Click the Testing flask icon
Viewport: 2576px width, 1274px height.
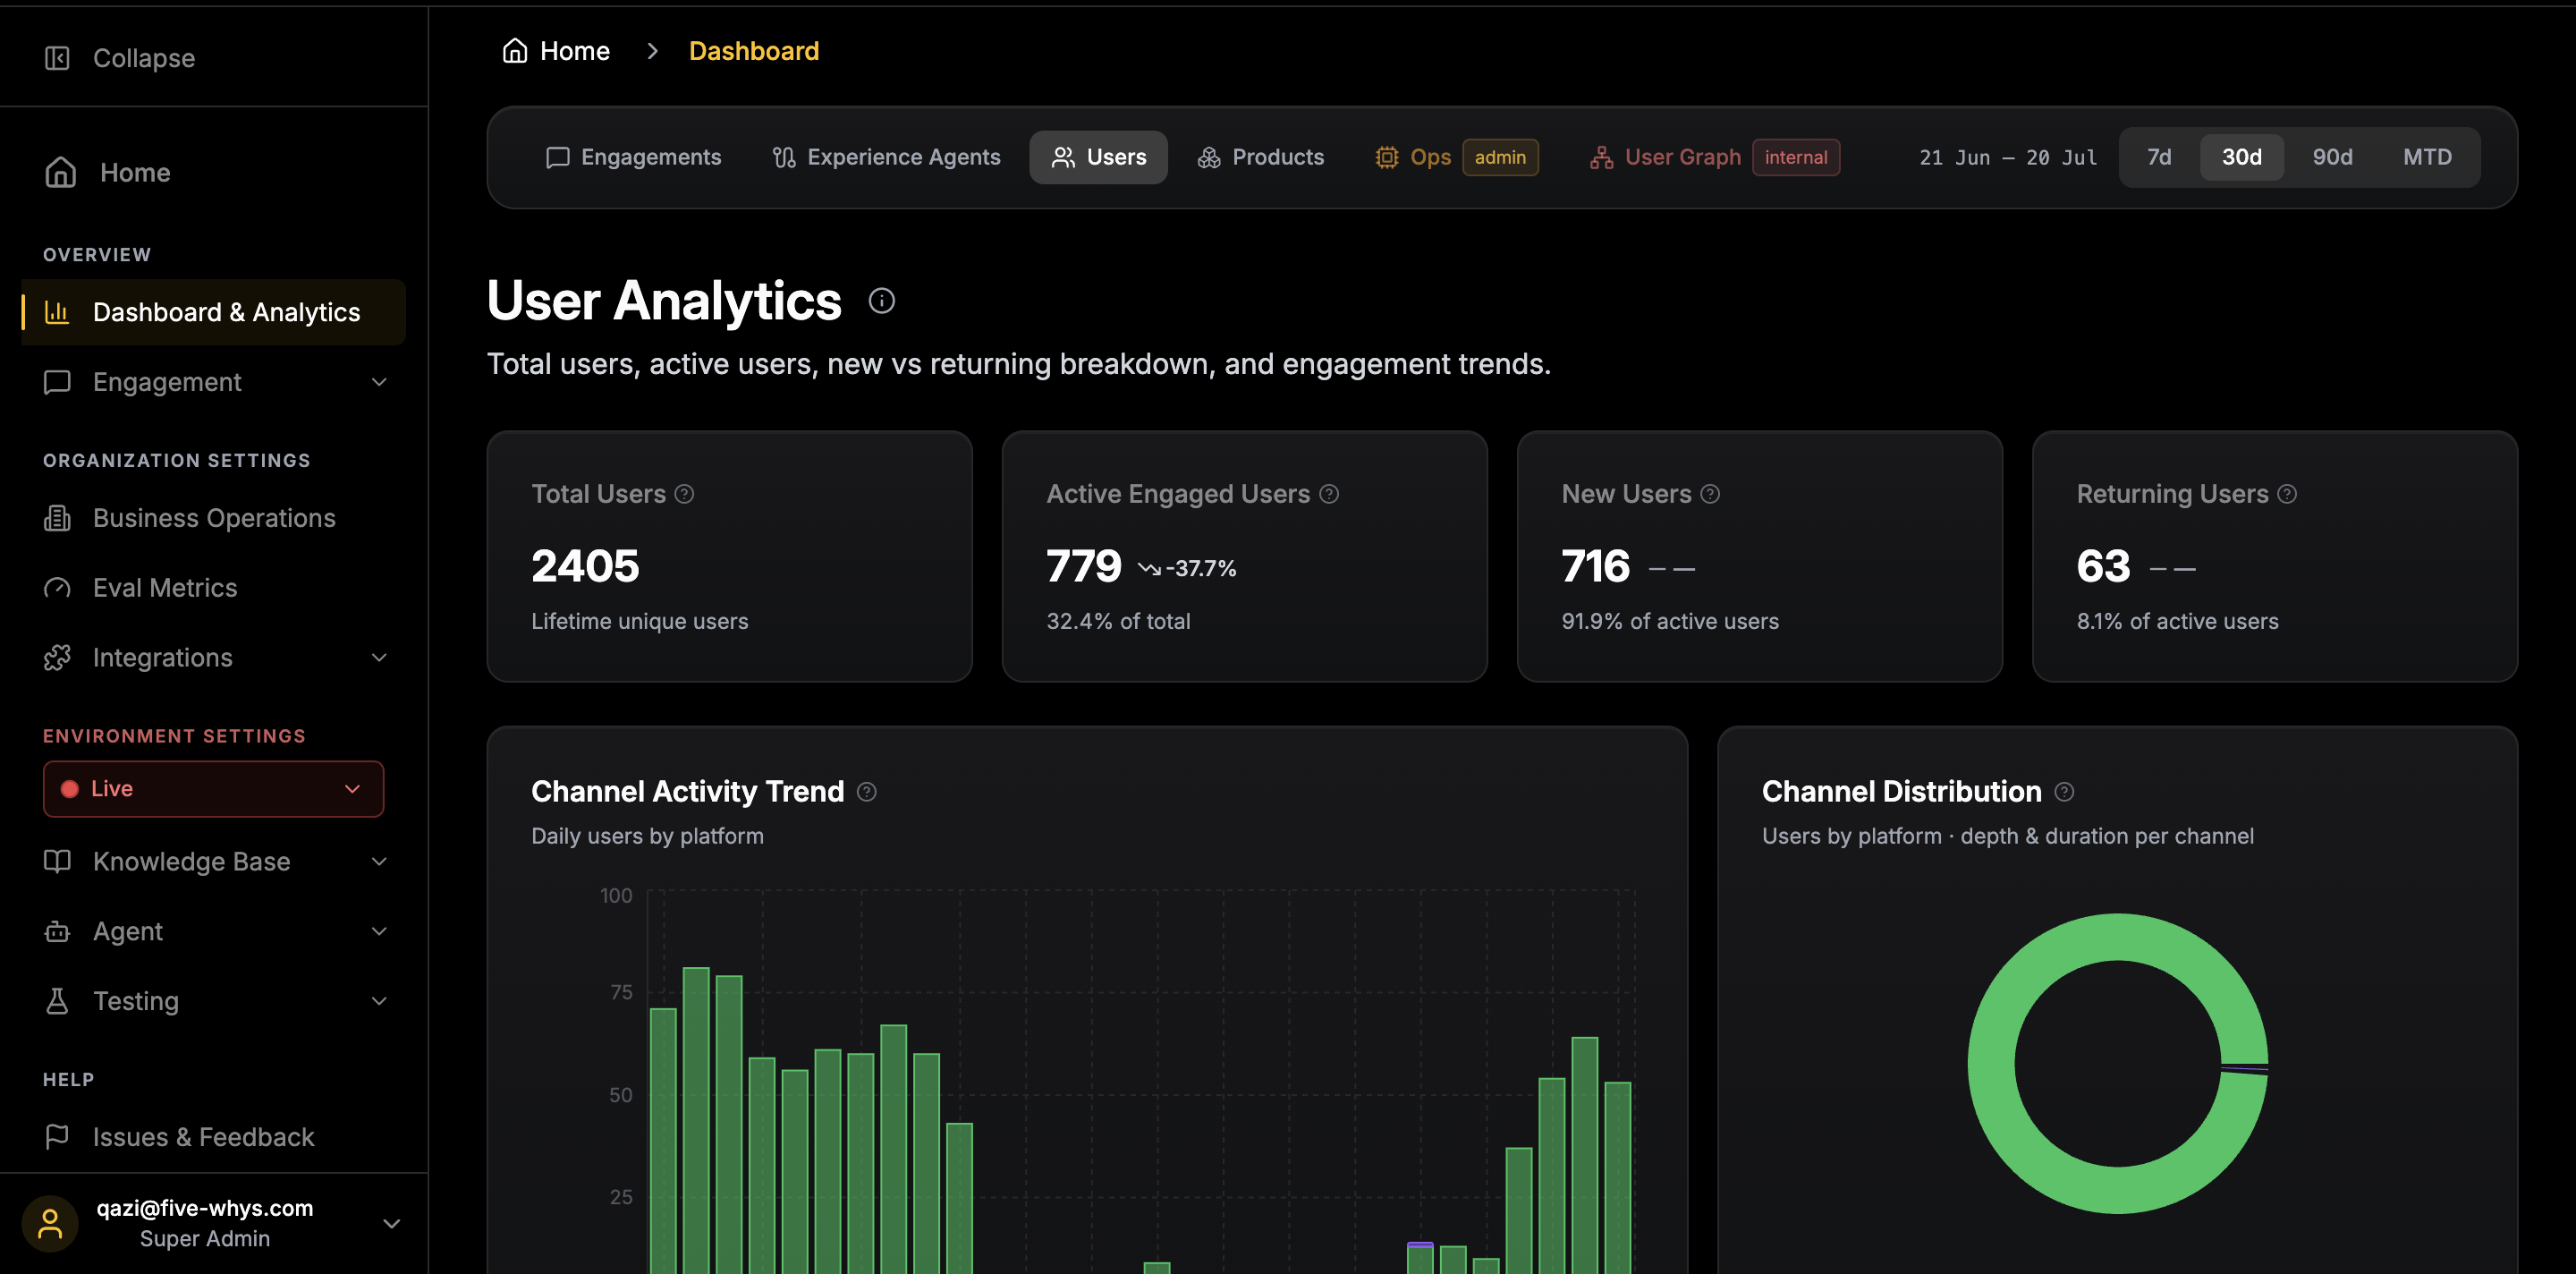57,1001
